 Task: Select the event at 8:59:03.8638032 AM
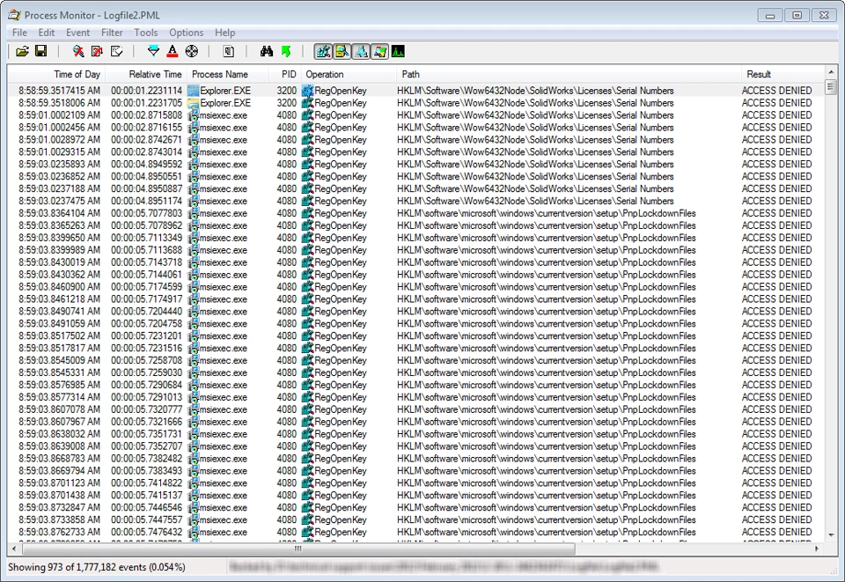pos(416,434)
